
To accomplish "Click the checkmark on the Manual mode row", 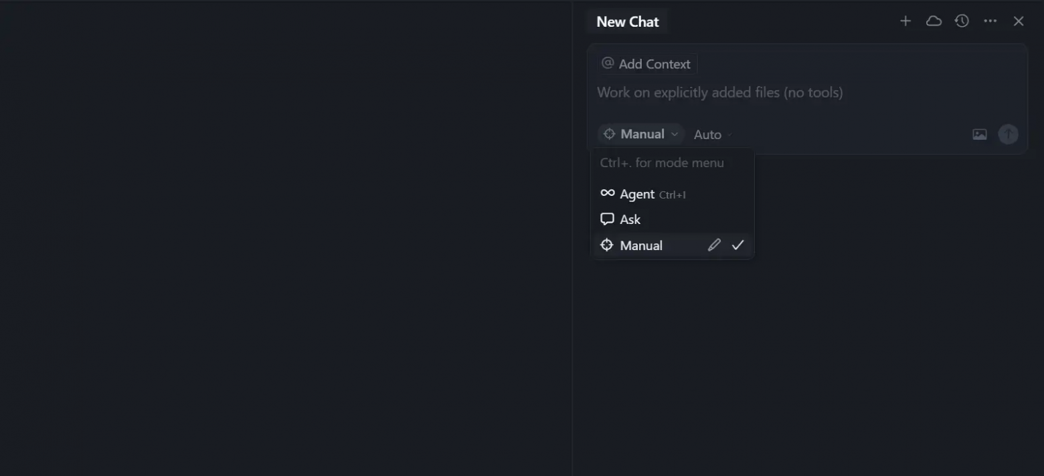I will click(x=737, y=245).
